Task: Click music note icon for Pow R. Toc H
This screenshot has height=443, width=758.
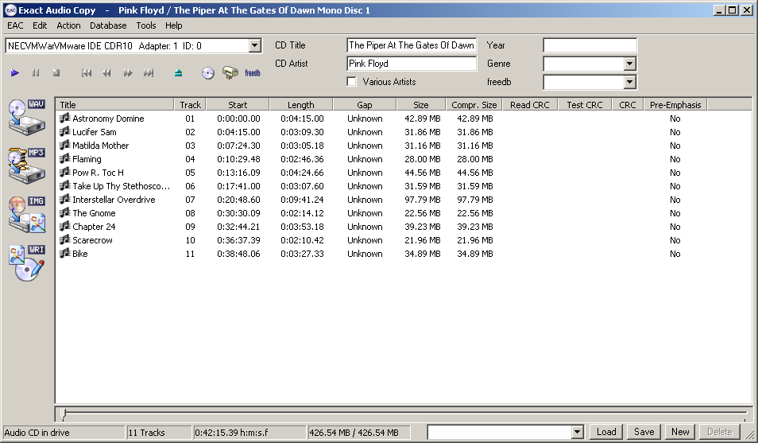Action: 65,173
